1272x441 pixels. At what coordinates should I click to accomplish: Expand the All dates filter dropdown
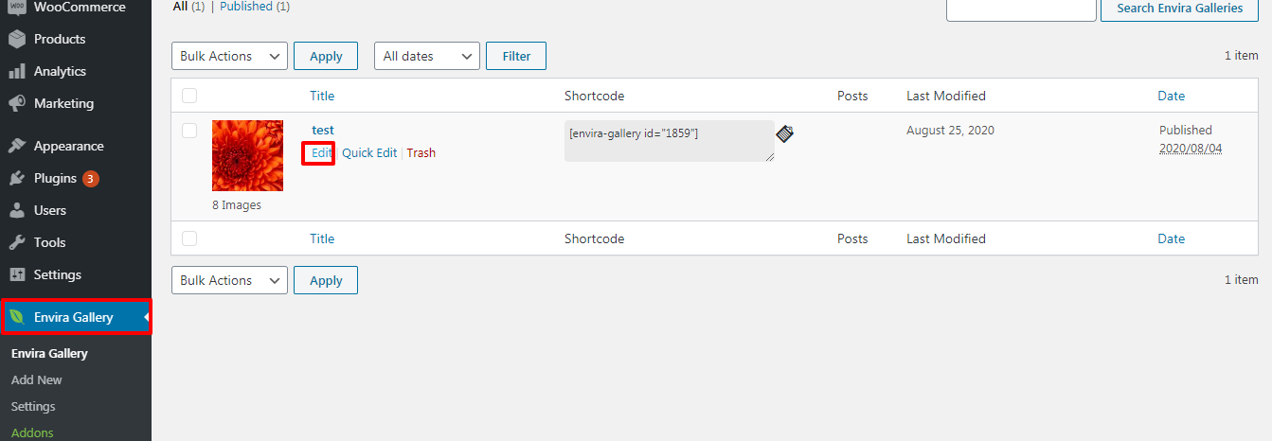pyautogui.click(x=427, y=56)
